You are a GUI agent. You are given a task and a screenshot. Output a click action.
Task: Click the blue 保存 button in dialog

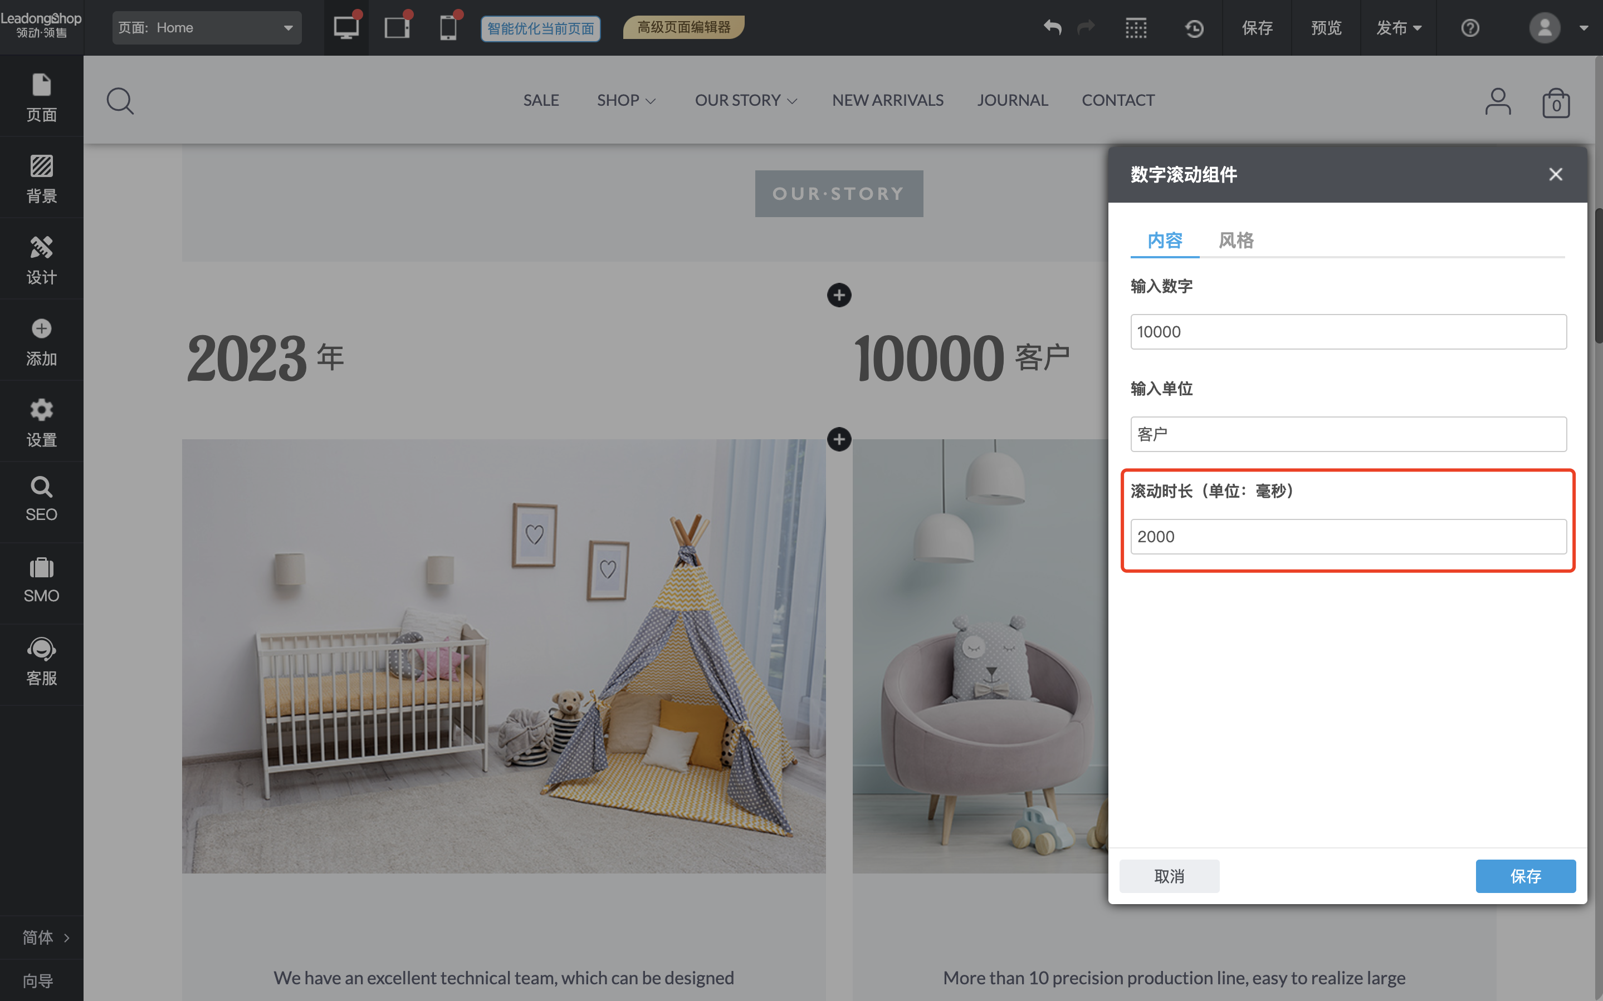pos(1525,876)
